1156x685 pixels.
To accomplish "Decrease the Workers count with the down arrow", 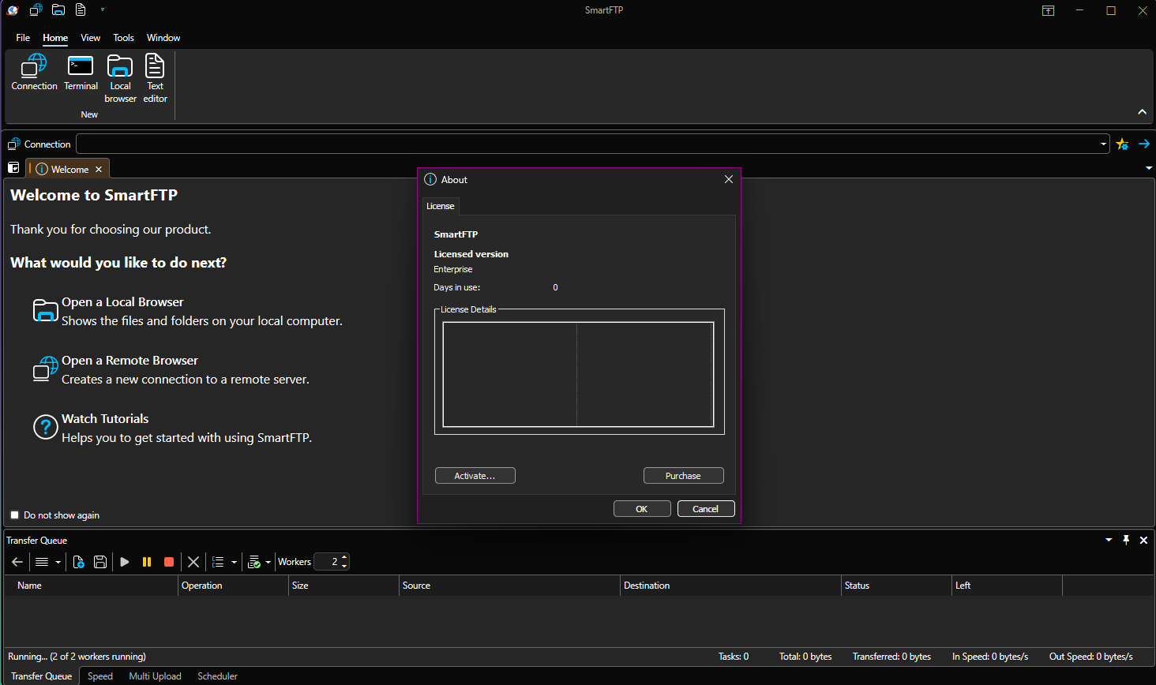I will 344,566.
